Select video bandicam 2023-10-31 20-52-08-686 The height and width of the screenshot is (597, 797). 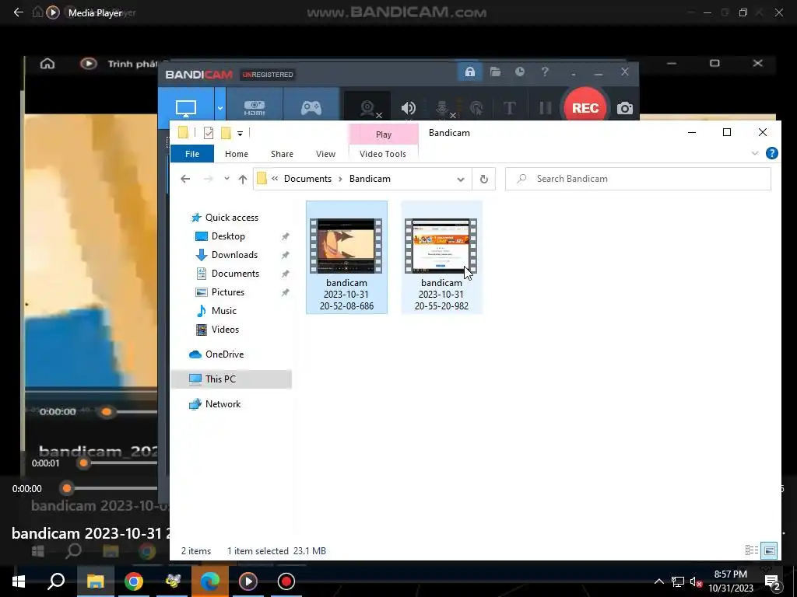tap(346, 257)
